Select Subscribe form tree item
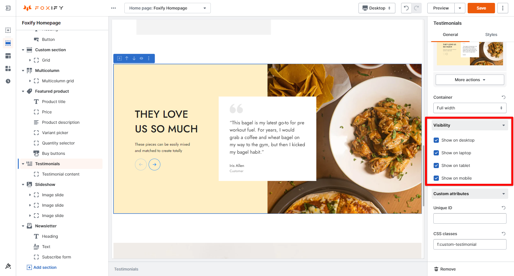This screenshot has width=514, height=276. point(56,257)
